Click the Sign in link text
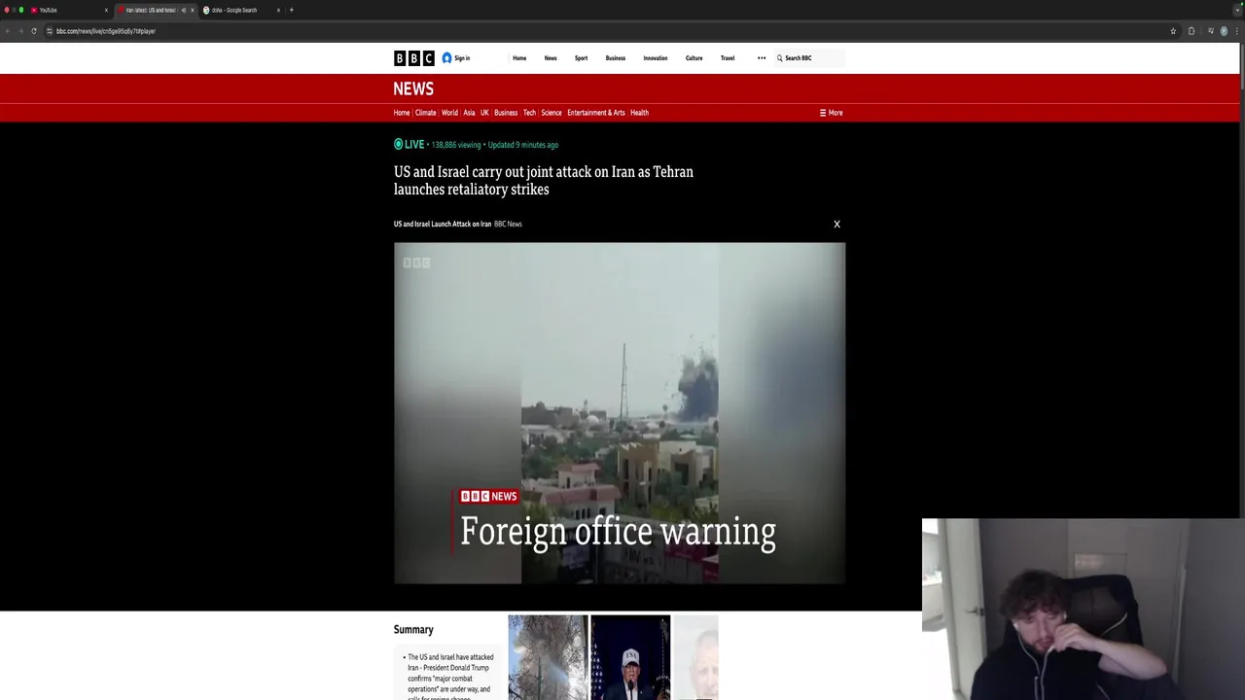The height and width of the screenshot is (700, 1245). (x=462, y=58)
